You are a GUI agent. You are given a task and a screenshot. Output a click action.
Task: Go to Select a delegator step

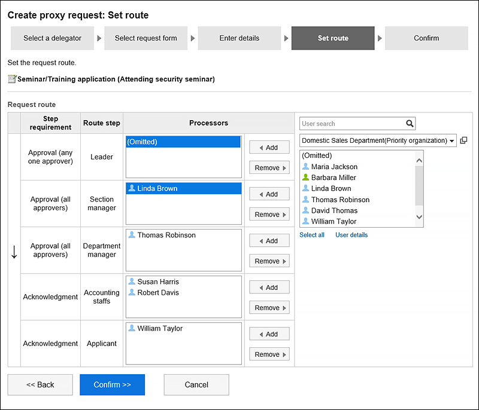tap(52, 38)
